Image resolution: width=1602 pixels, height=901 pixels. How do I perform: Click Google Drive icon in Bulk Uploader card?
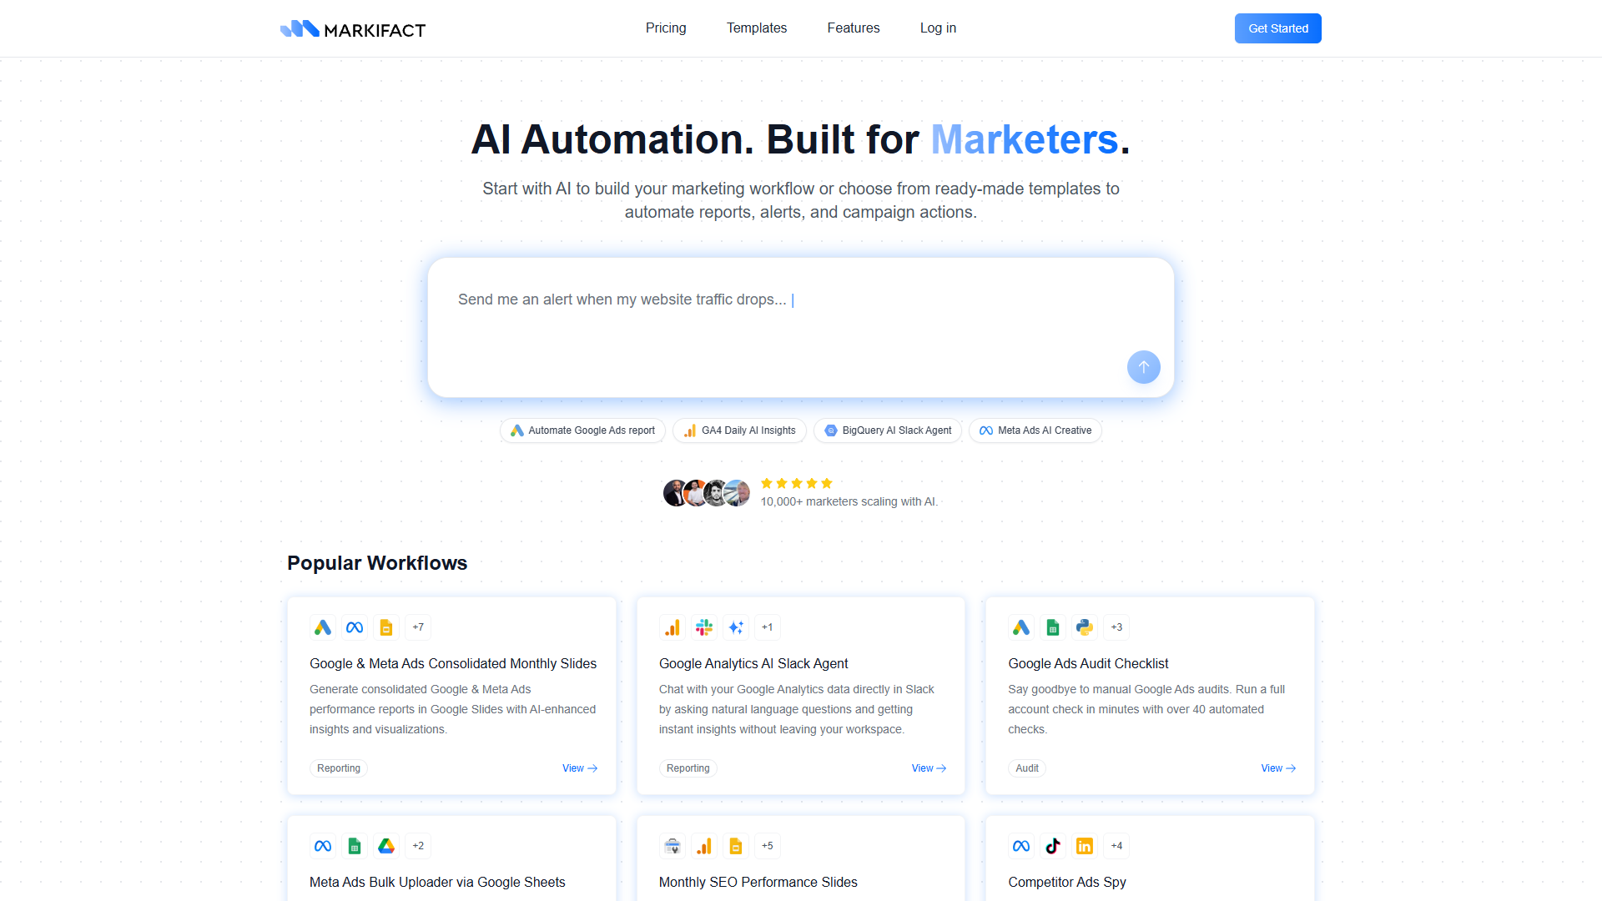tap(386, 846)
